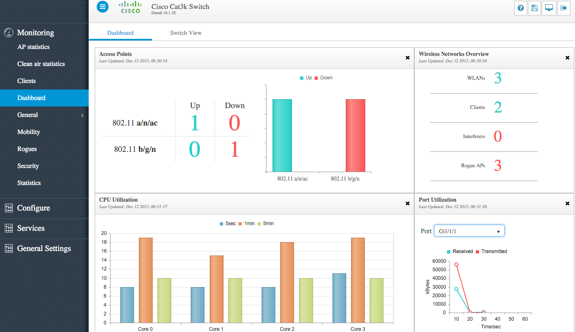575x332 pixels.
Task: Switch to the Switch View tab
Action: (x=186, y=33)
